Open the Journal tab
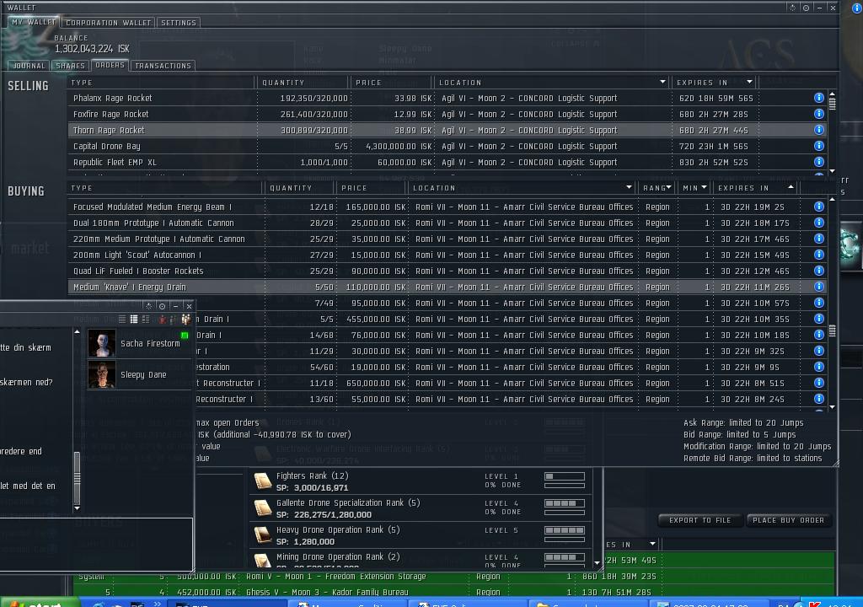Viewport: 863px width, 607px height. (29, 66)
